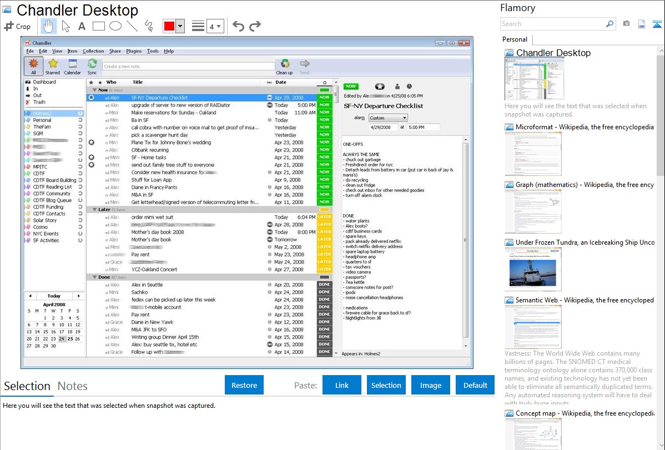665x450 pixels.
Task: Click the document icon beside the camera
Action: pos(642,24)
